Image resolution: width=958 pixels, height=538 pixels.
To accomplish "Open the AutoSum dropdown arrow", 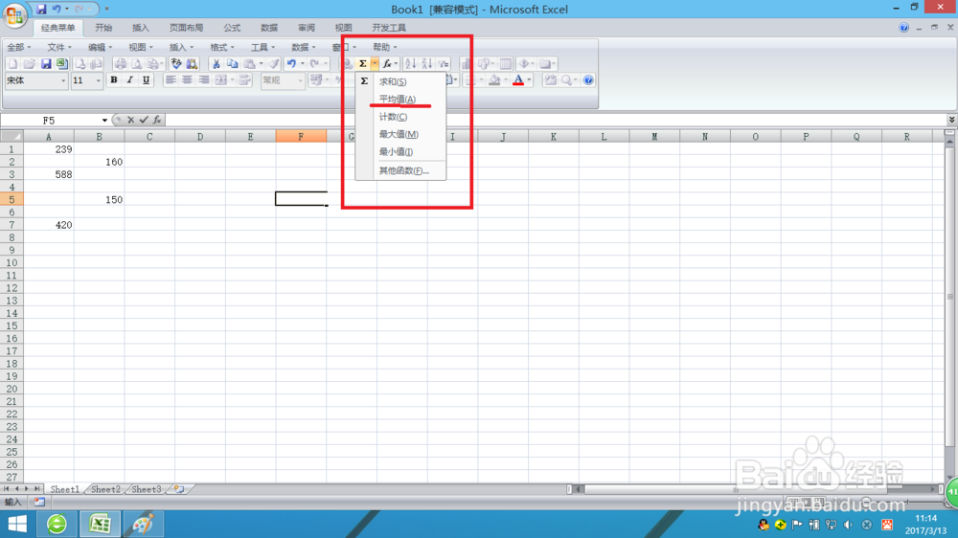I will coord(375,63).
